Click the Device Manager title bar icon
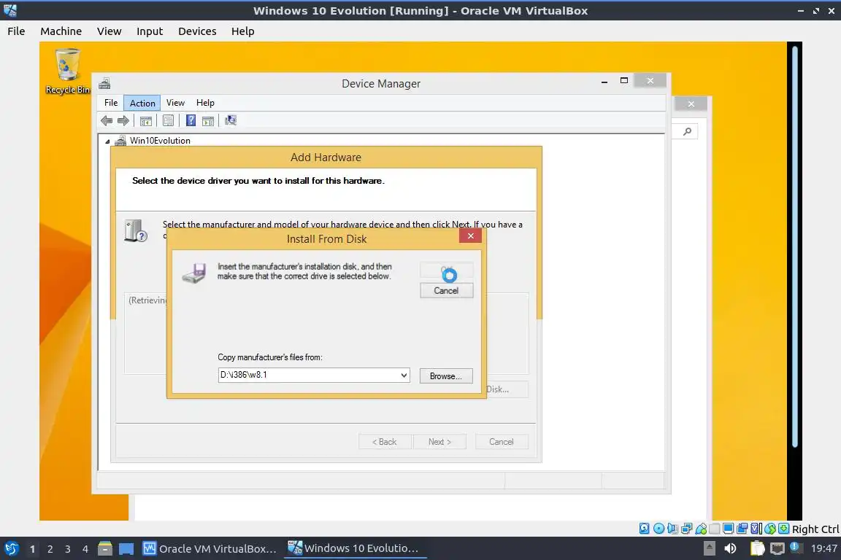 pos(104,84)
